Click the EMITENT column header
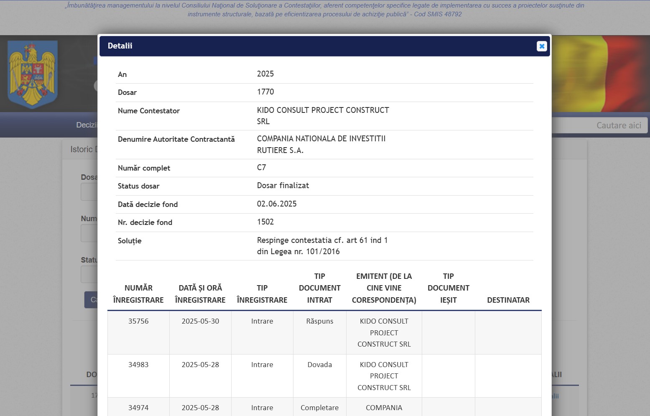This screenshot has width=650, height=416. click(384, 288)
